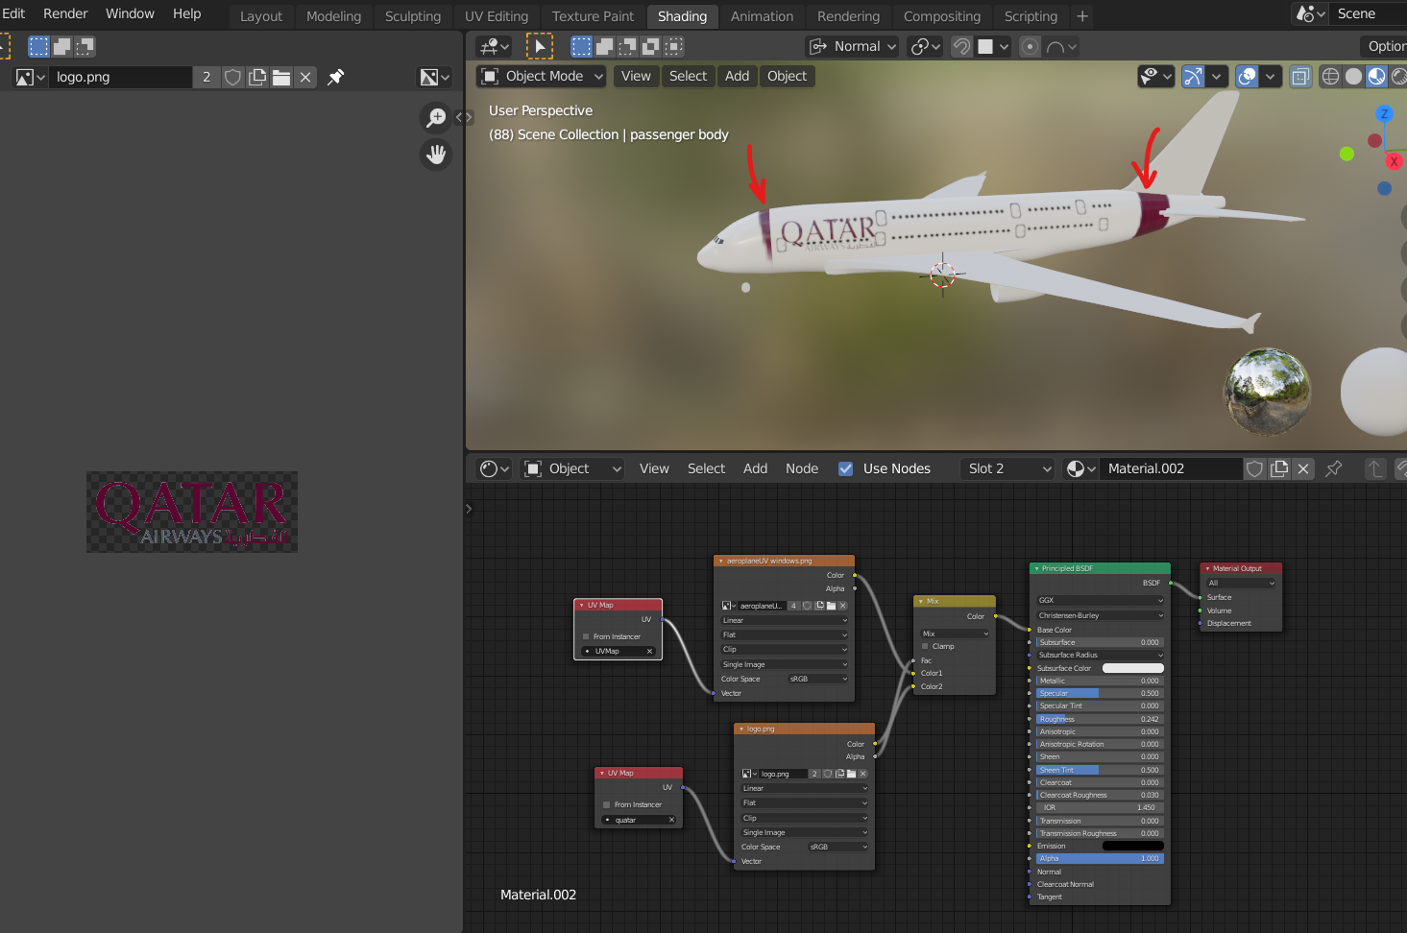Screen dimensions: 1407x933
Task: Switch to UV Editing workspace tab
Action: (x=497, y=16)
